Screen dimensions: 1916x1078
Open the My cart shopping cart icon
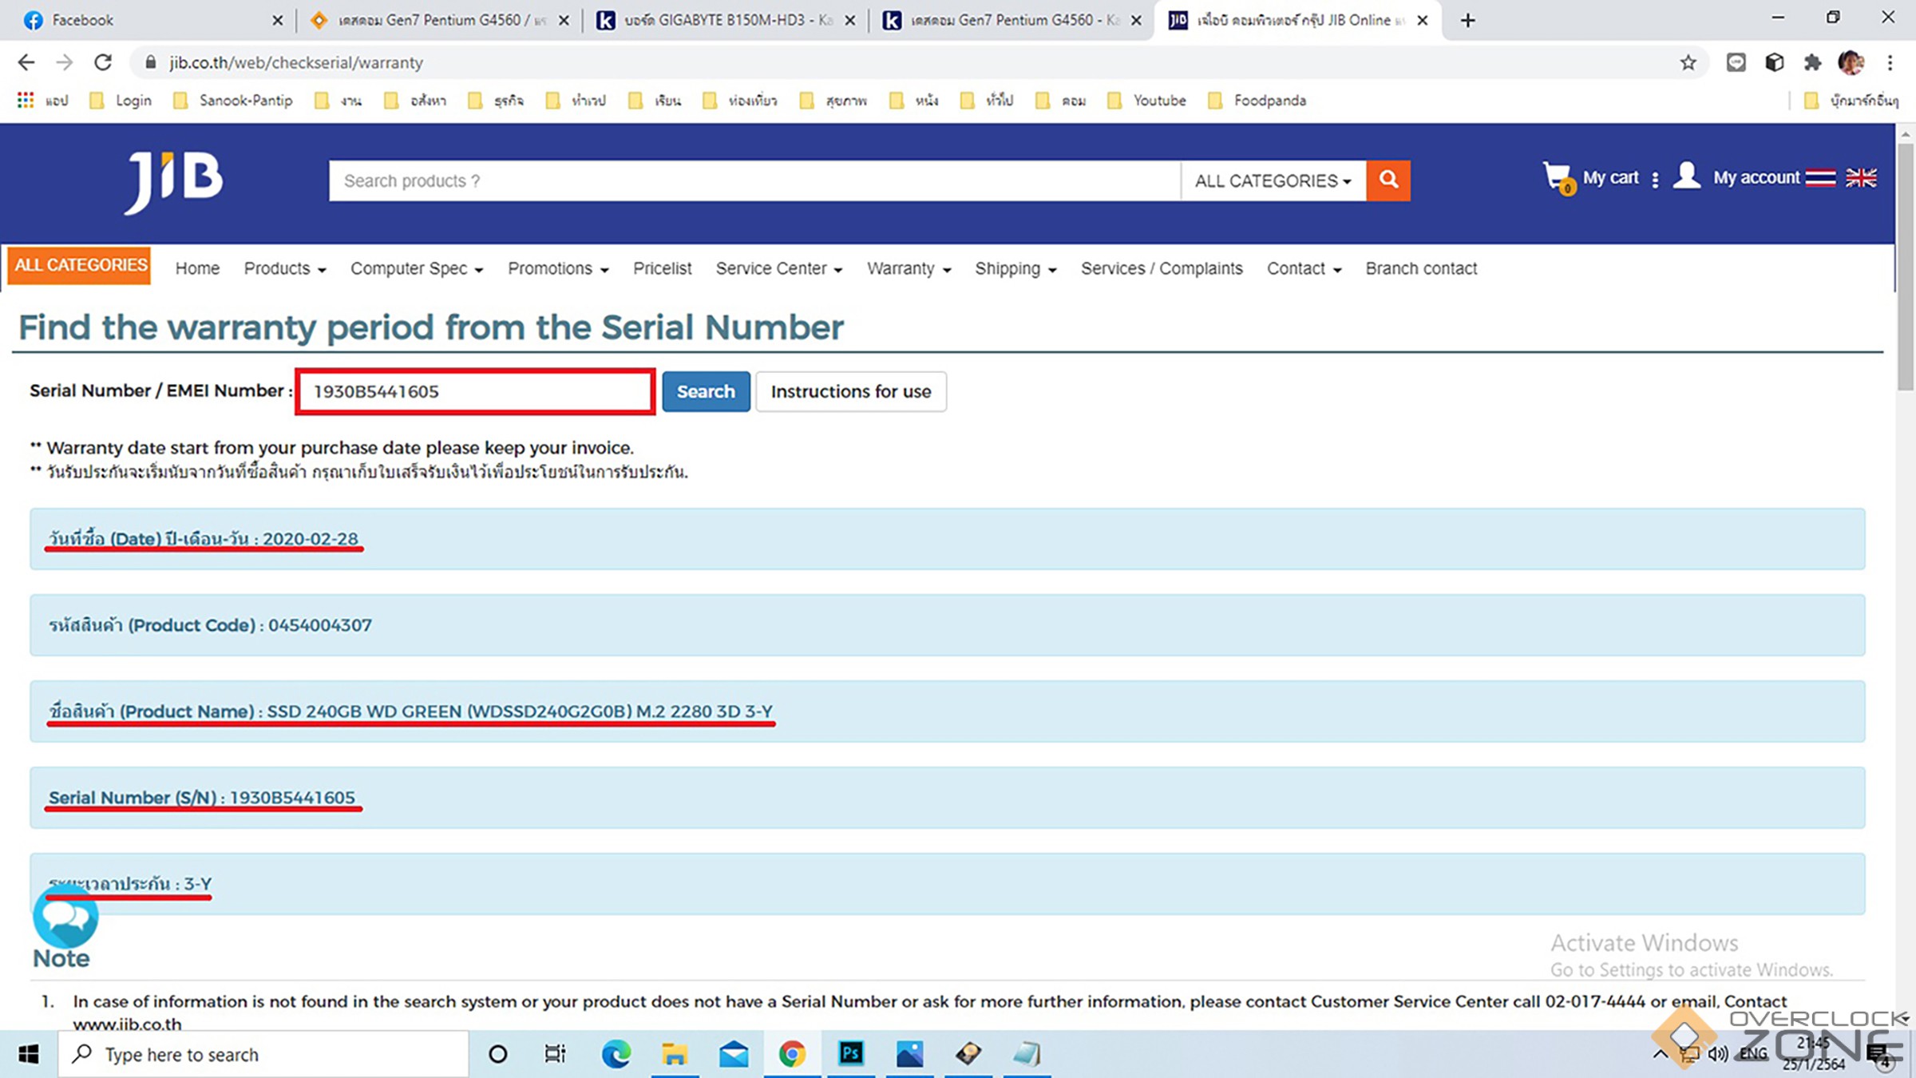1557,177
